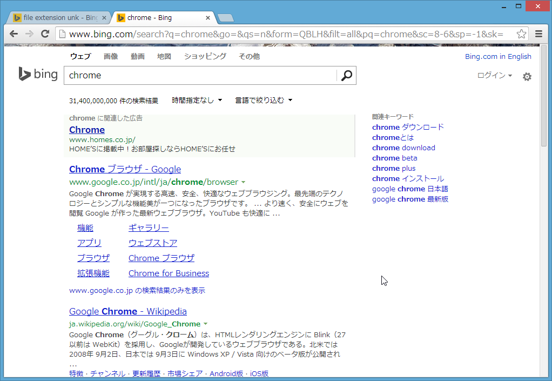Expand the 時間指定なし filter dropdown
Viewport: 552px width, 381px height.
tap(197, 101)
